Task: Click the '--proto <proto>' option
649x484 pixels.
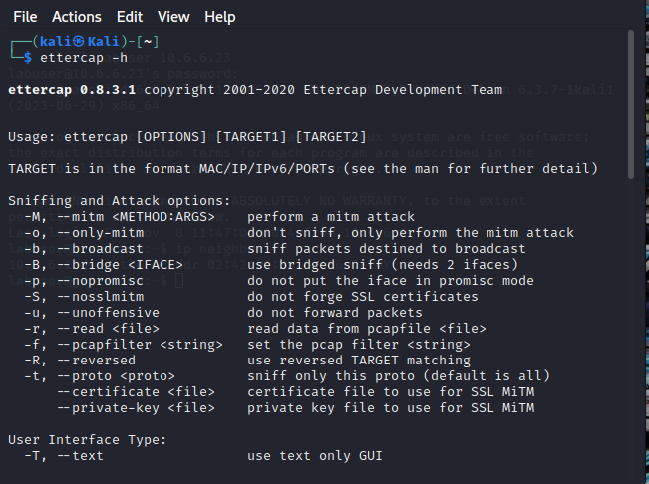Action: [x=116, y=376]
